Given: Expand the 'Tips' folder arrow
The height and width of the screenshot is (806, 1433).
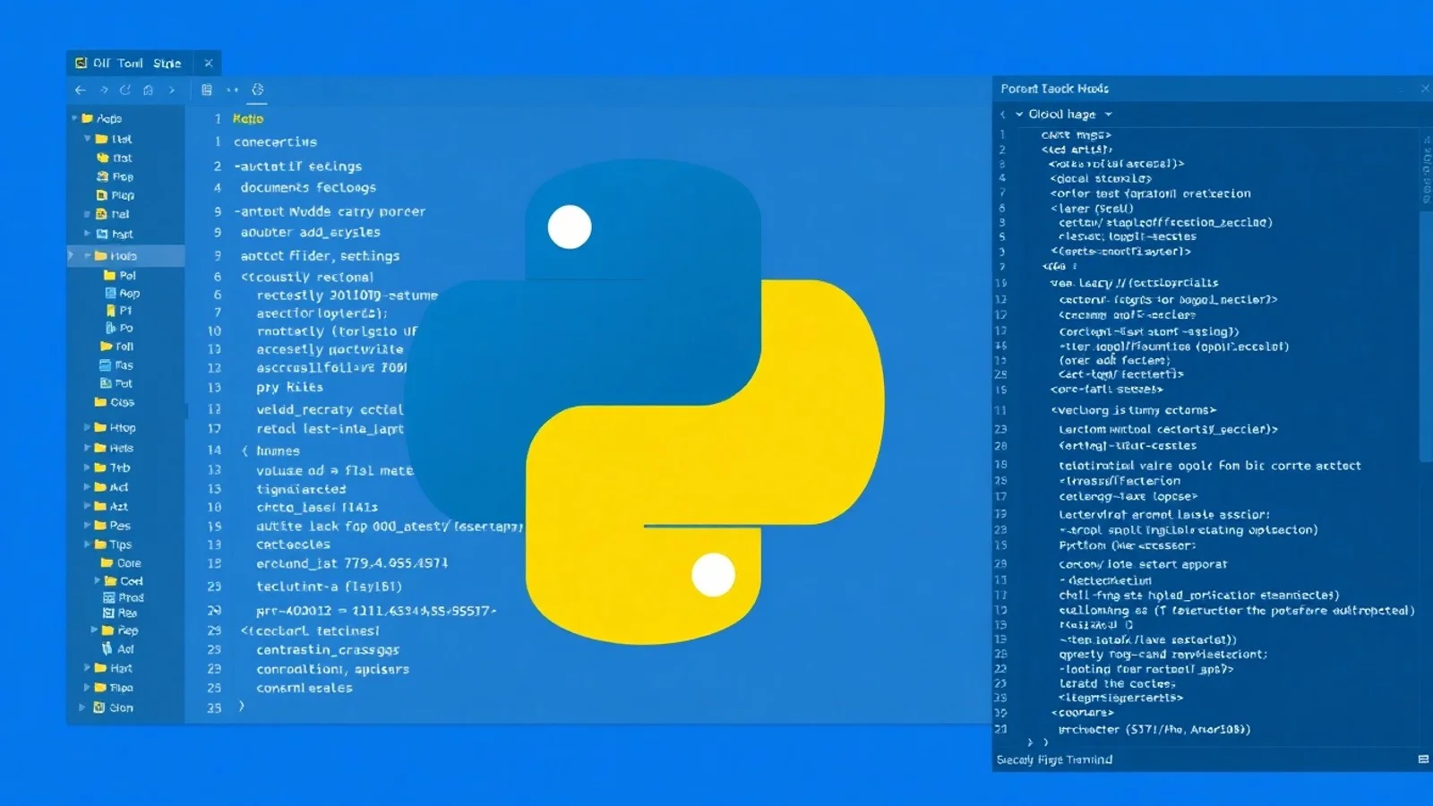Looking at the screenshot, I should click(x=88, y=544).
